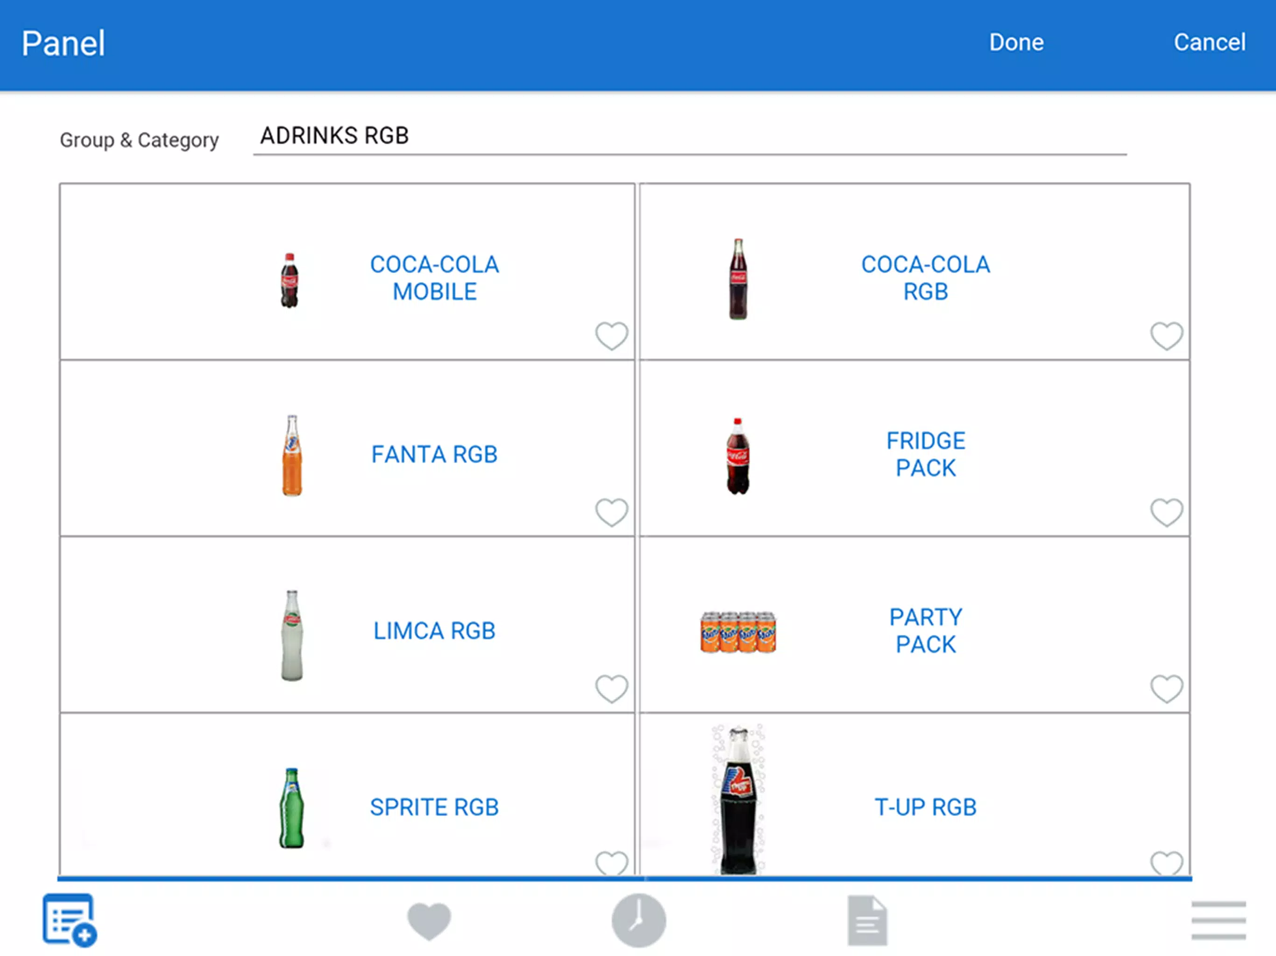1276x956 pixels.
Task: Click the LIMCA RGB label
Action: (x=434, y=631)
